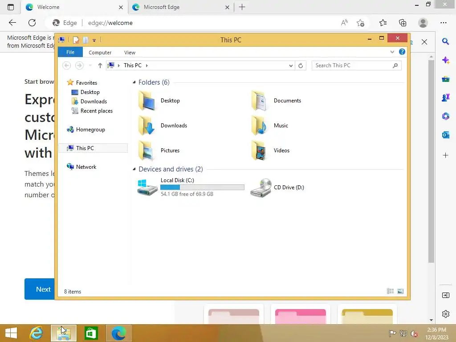Screen dimensions: 456x342
Task: Click Read aloud icon in Edge address bar
Action: click(344, 23)
